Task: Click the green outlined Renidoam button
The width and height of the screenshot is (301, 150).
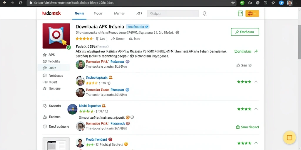Action: [x=245, y=32]
